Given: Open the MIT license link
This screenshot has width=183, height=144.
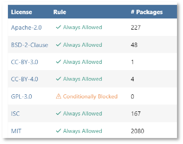Looking at the screenshot, I should click(16, 131).
